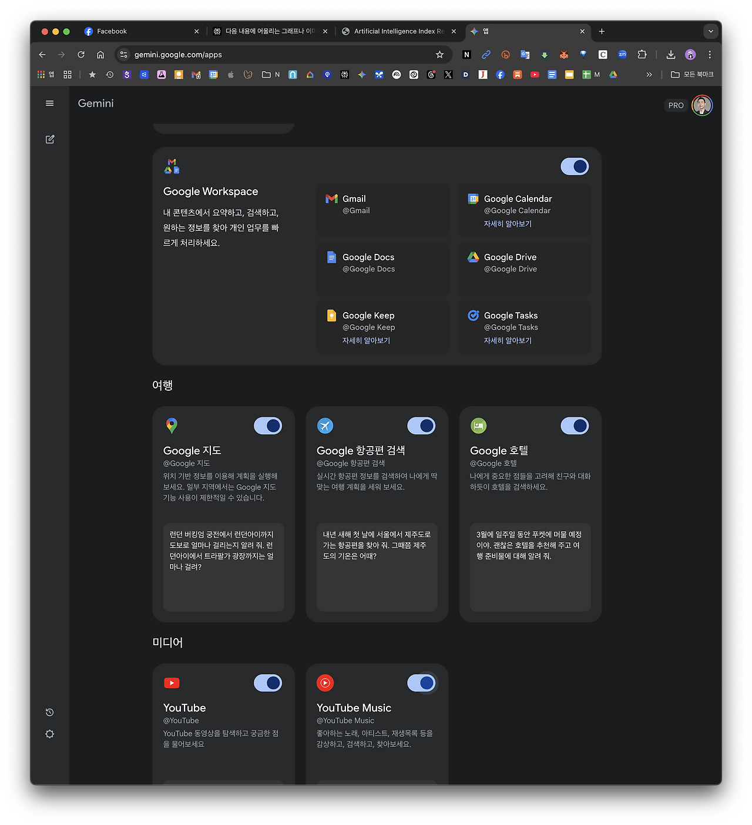The image size is (752, 825).
Task: Click the 여행 section heading
Action: pyautogui.click(x=163, y=385)
